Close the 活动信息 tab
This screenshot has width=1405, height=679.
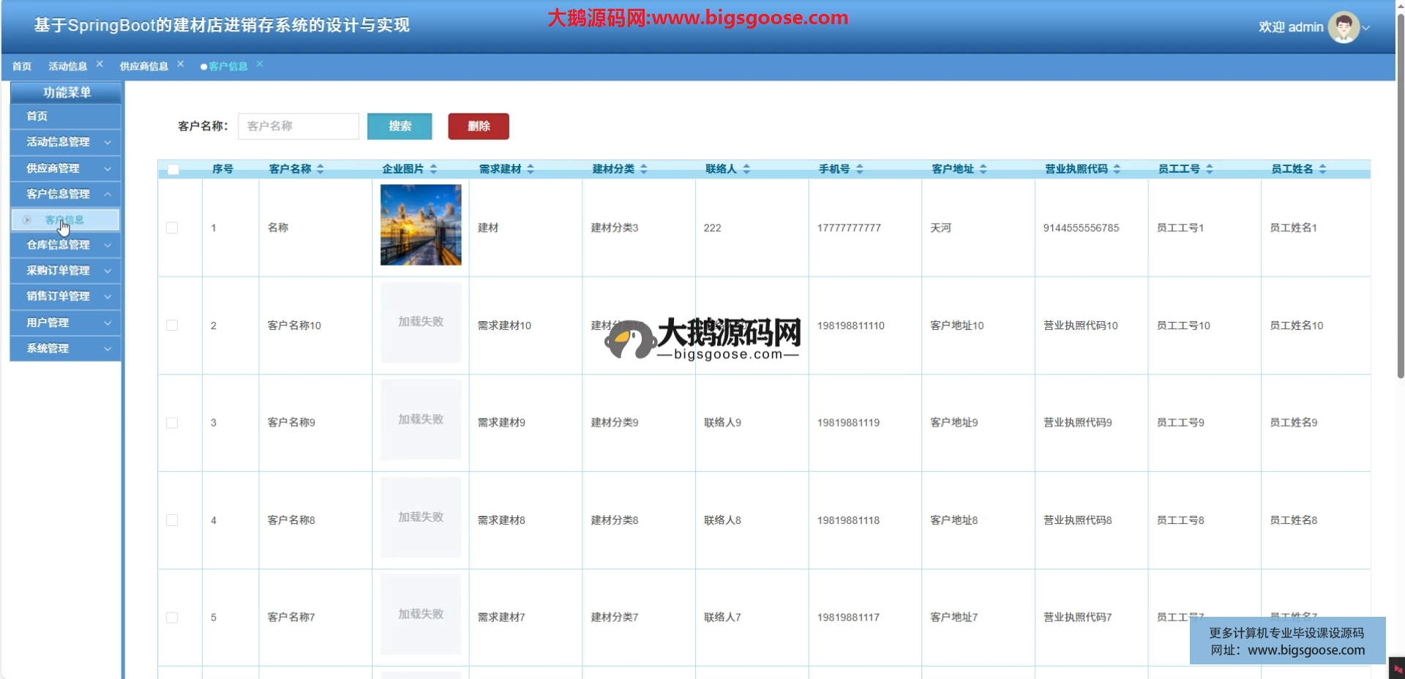point(100,64)
